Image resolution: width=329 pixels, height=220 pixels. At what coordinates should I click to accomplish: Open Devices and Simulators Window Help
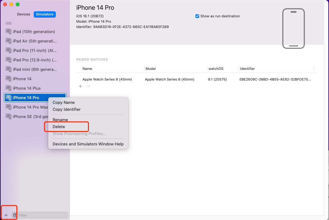point(88,144)
